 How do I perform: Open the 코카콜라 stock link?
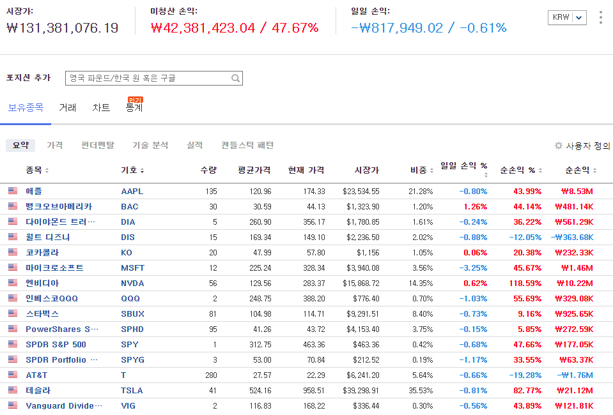(42, 253)
